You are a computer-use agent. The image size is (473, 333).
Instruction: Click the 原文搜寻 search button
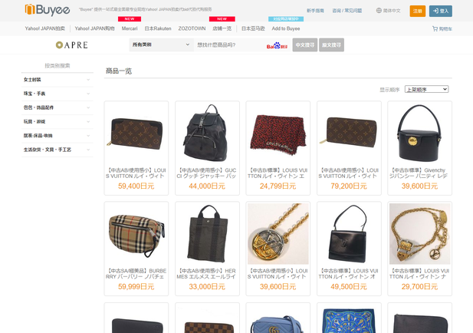pos(331,45)
